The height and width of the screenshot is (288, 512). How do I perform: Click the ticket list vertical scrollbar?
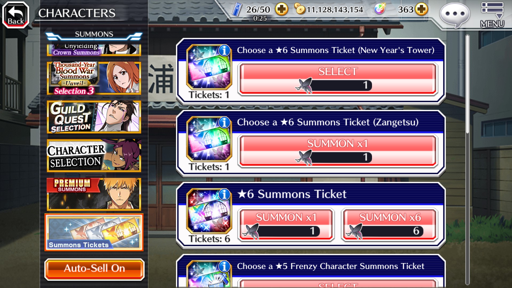pyautogui.click(x=467, y=160)
